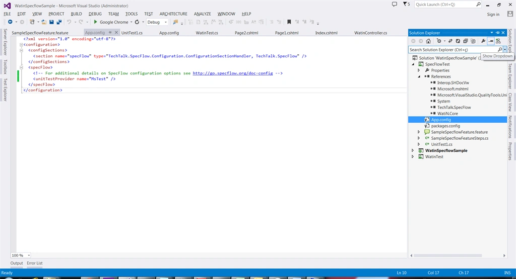Toggle pin on the App.config tab

110,33
